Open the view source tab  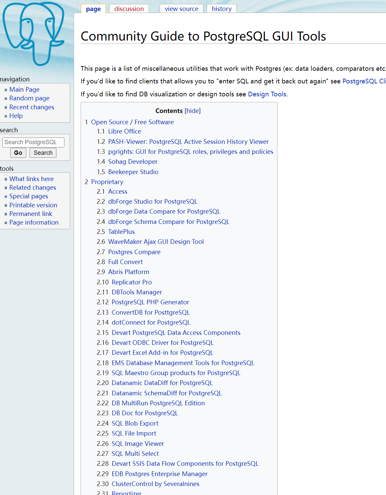click(x=182, y=9)
